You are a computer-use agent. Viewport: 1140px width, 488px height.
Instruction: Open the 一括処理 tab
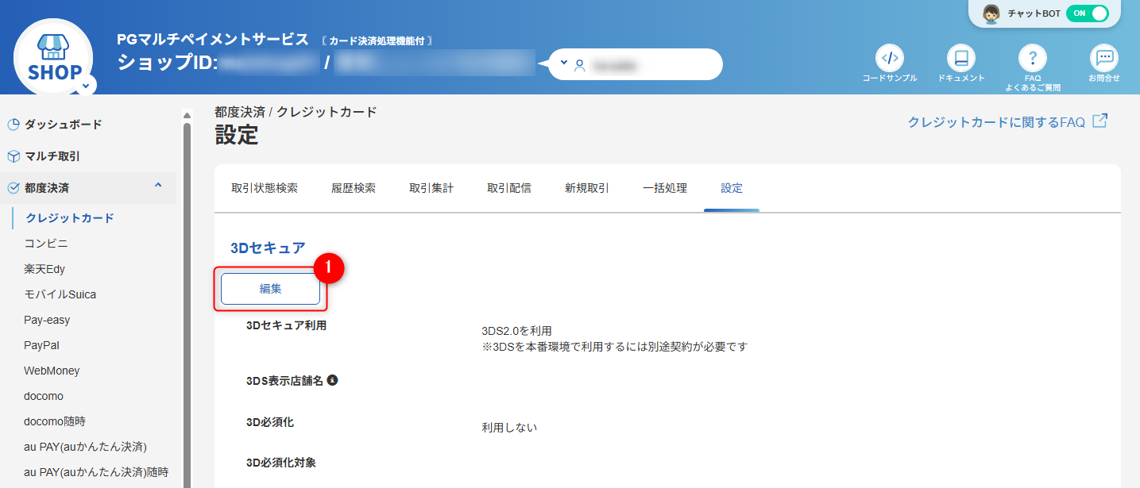tap(664, 188)
